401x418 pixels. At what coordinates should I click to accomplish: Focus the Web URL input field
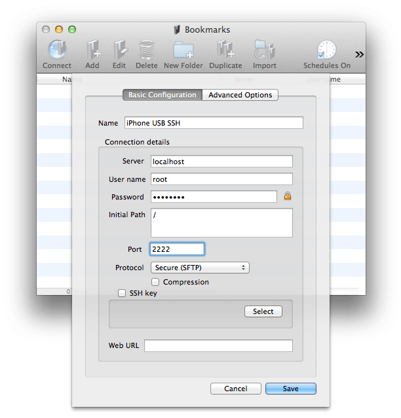[218, 346]
